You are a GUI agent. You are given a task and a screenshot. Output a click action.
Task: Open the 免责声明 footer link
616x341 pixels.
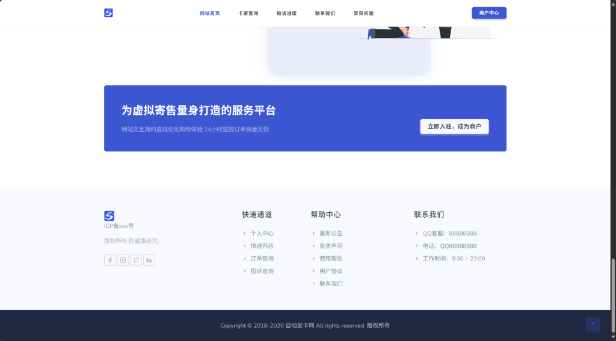pos(331,246)
